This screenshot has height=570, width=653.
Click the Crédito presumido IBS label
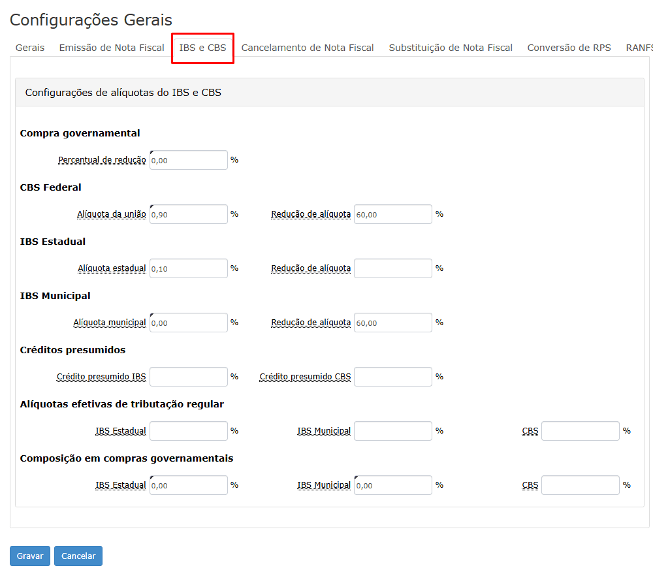(101, 376)
